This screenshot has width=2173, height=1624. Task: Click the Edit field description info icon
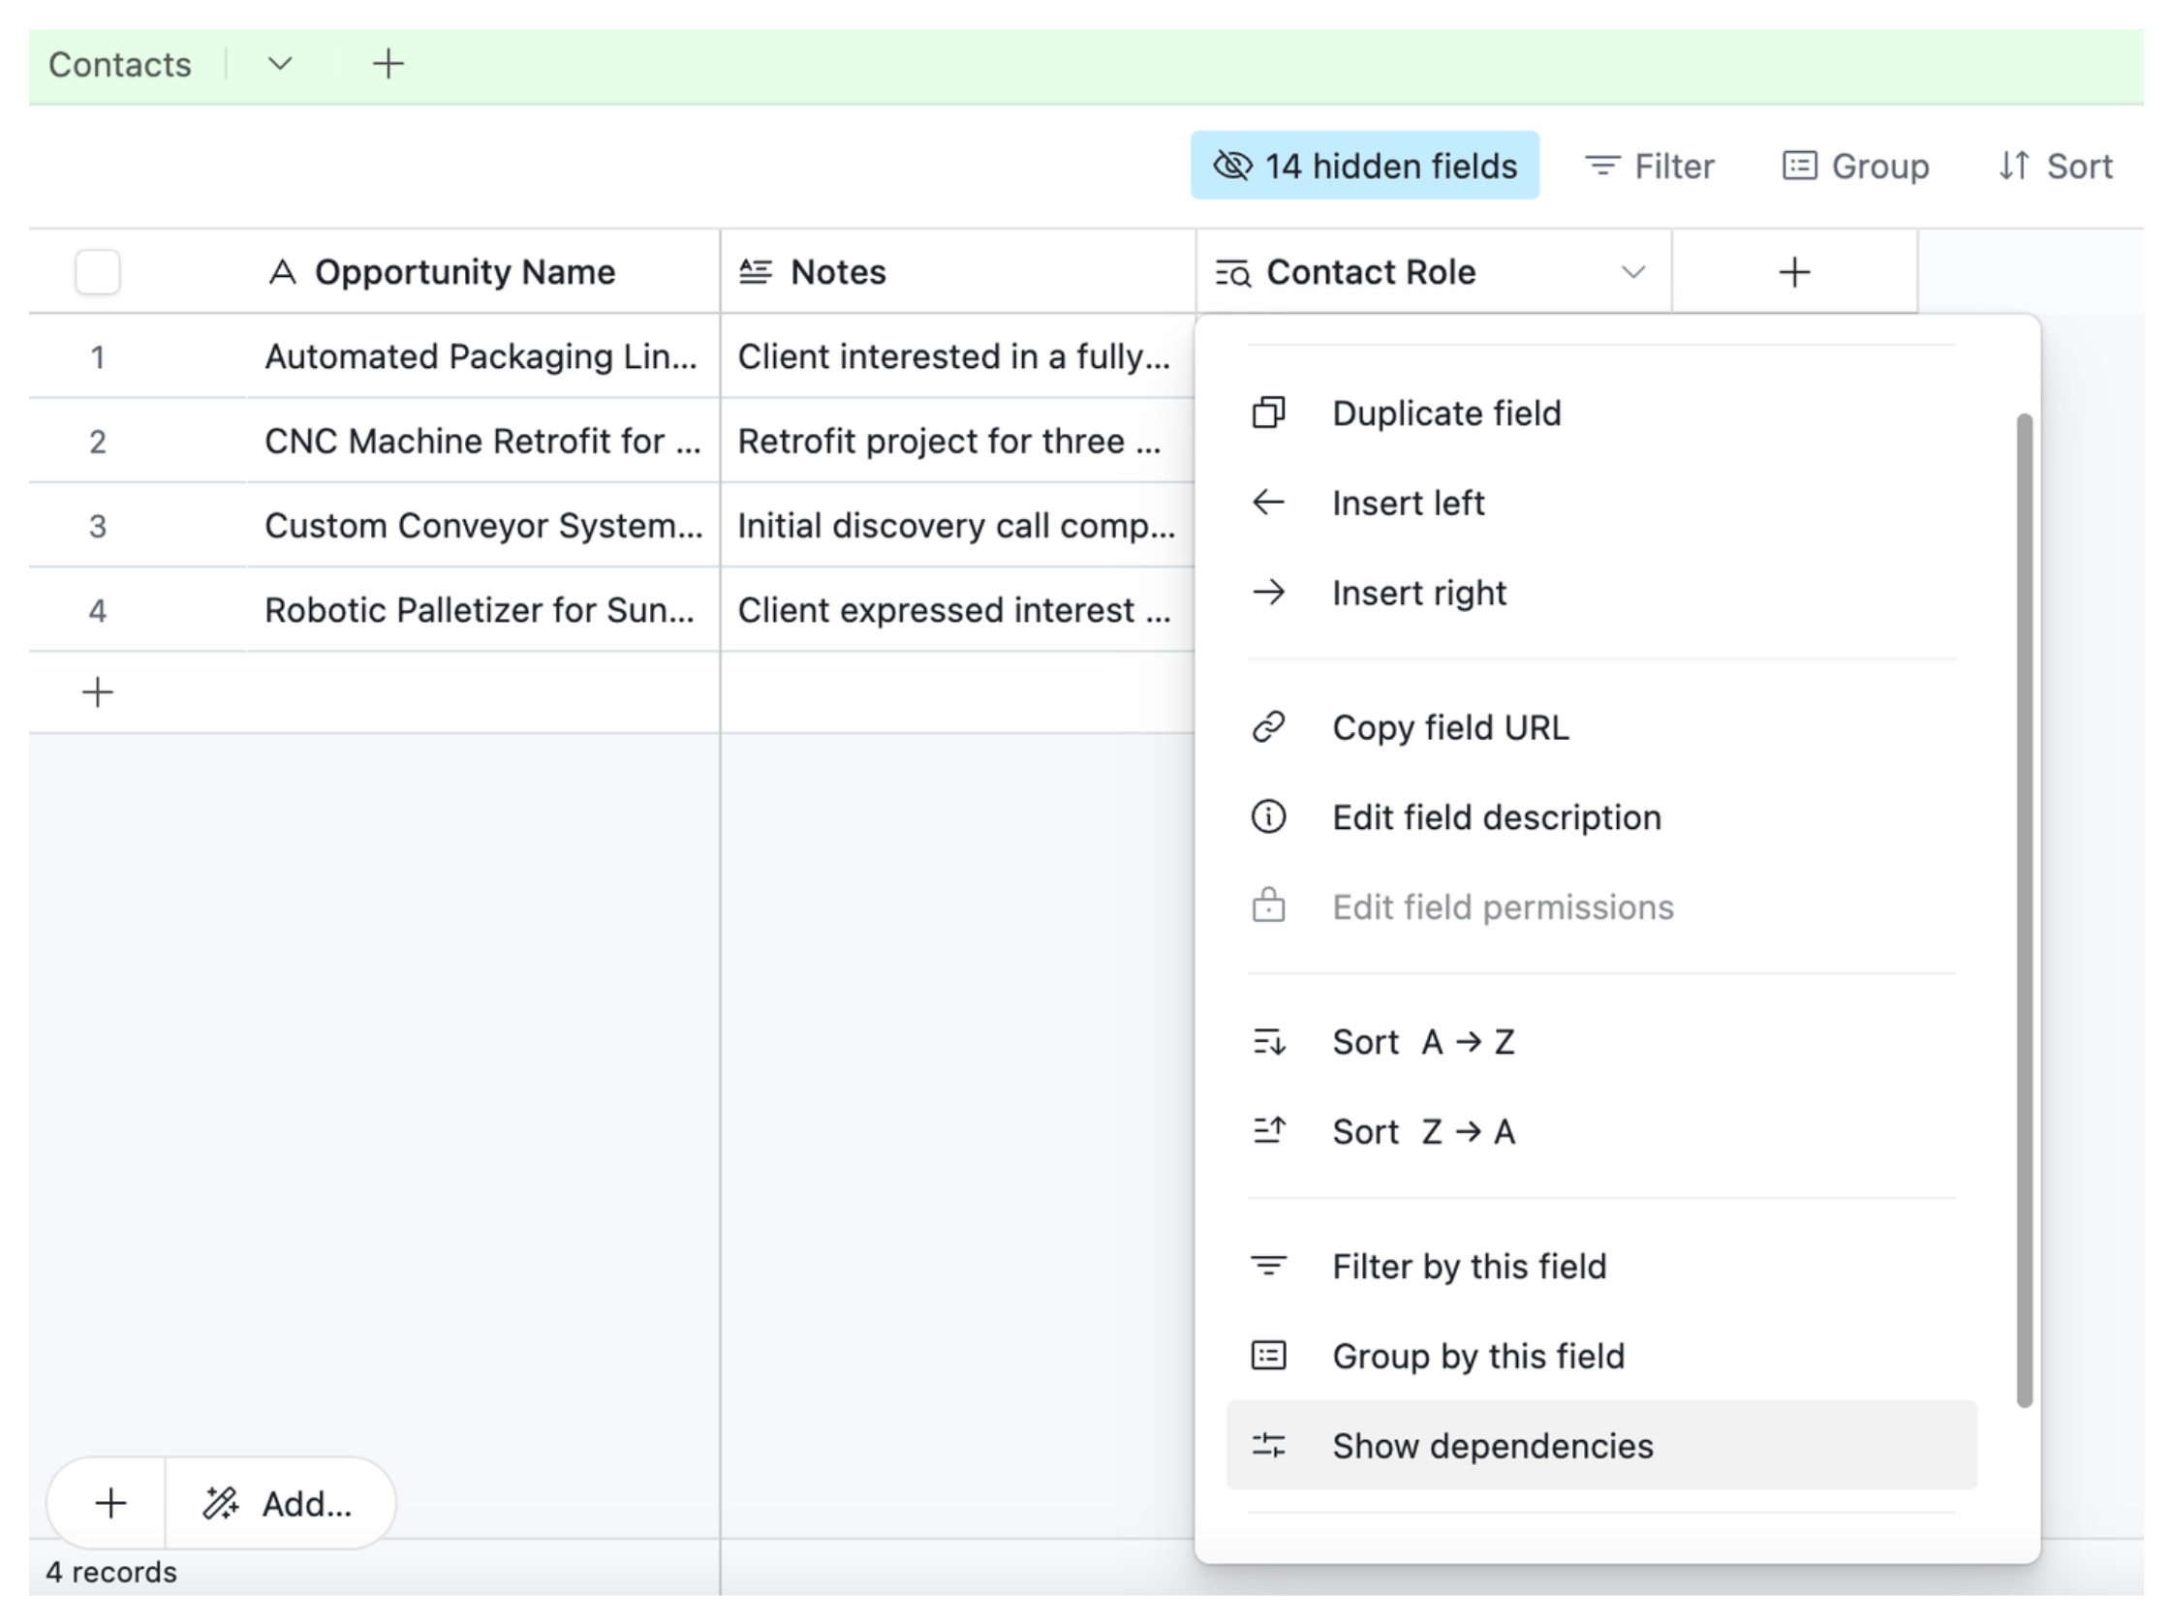[x=1268, y=816]
